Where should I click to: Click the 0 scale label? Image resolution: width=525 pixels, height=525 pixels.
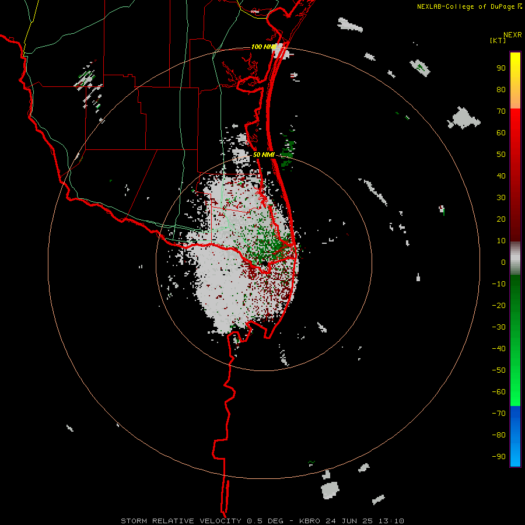coord(503,262)
